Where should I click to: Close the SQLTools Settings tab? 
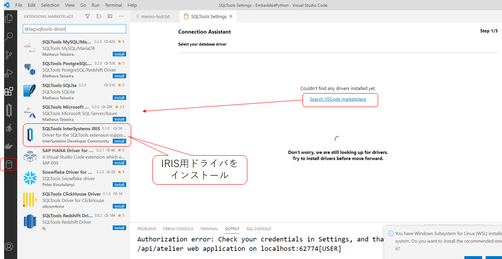pyautogui.click(x=231, y=16)
